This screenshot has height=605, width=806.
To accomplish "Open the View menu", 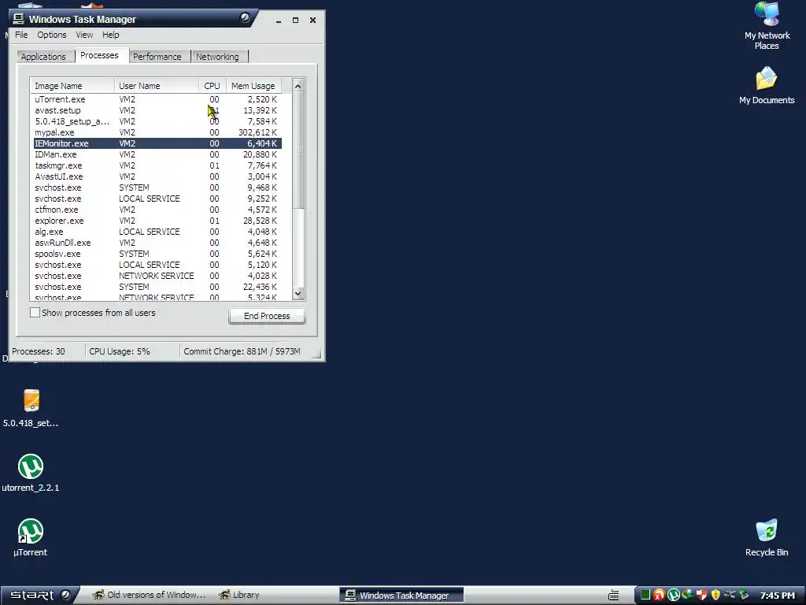I will click(84, 35).
